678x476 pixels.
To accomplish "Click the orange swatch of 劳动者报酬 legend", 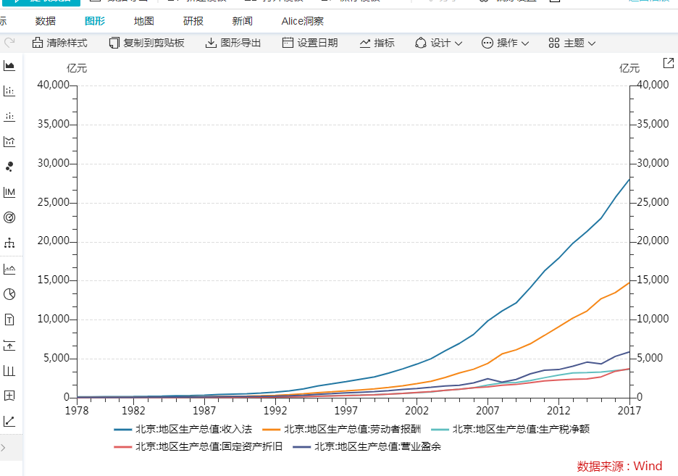I will pos(272,430).
